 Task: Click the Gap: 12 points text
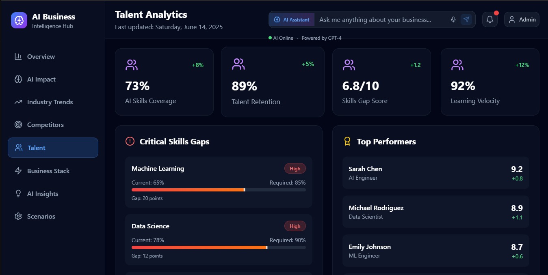[x=147, y=256]
